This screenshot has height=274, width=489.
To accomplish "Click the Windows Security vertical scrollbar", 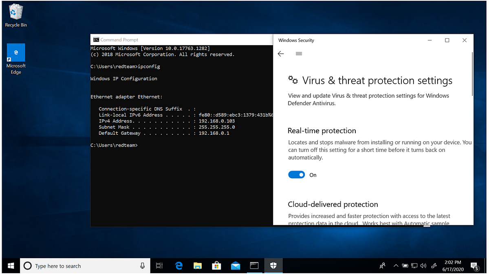I will [x=472, y=74].
